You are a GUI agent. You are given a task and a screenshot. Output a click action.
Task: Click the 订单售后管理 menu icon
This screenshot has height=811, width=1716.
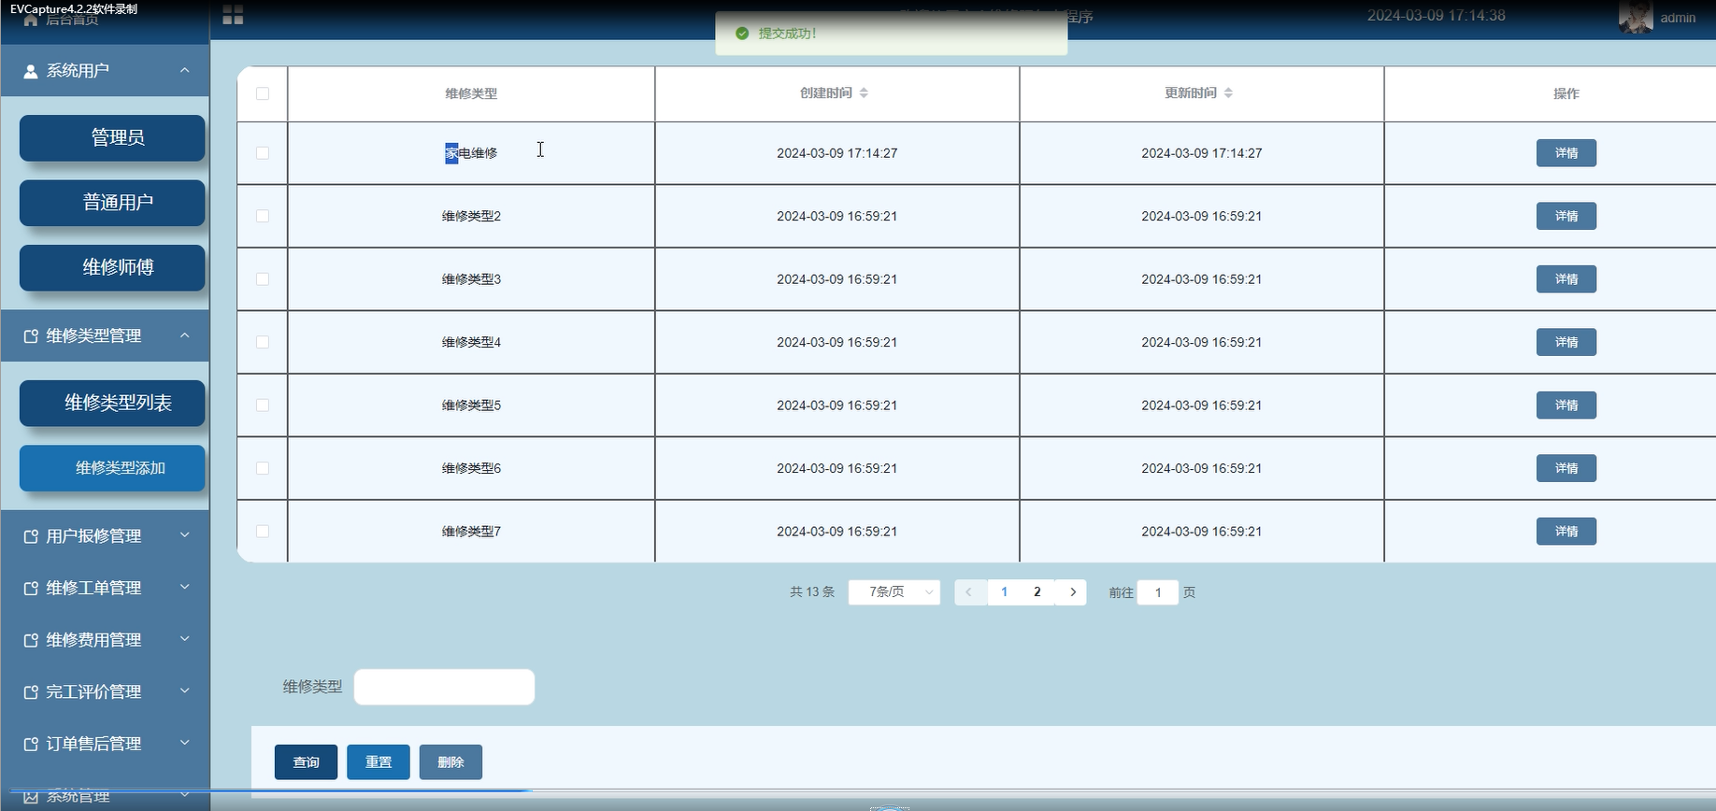coord(31,744)
